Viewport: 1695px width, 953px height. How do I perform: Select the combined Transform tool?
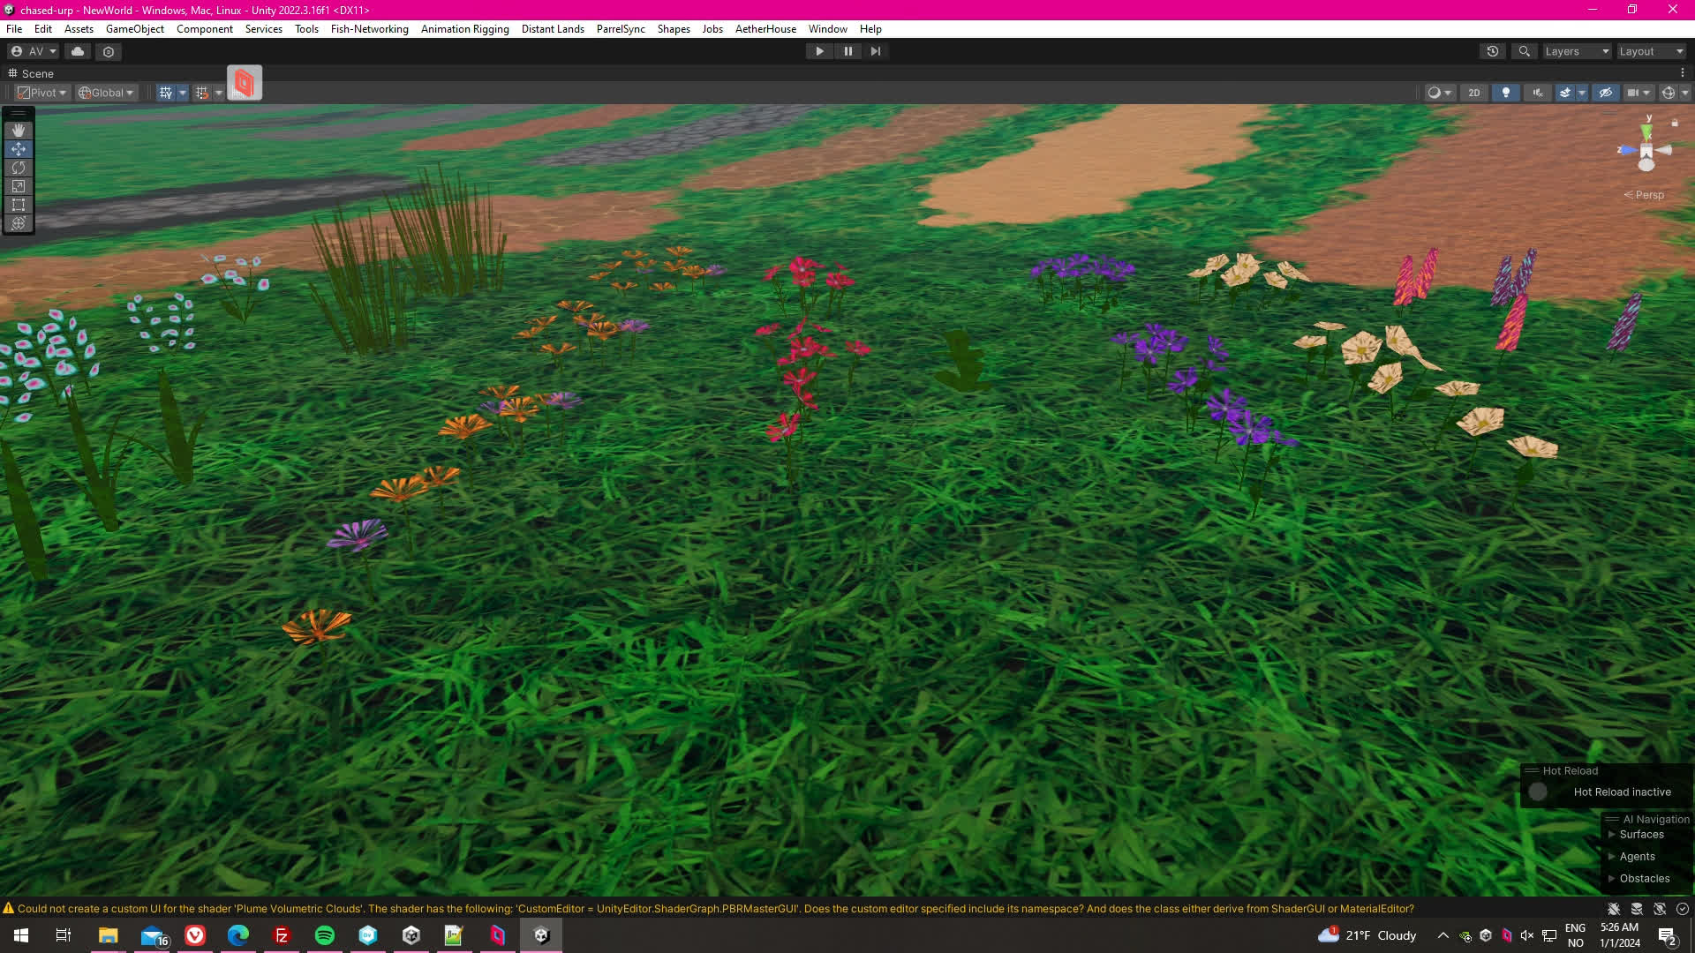19,223
